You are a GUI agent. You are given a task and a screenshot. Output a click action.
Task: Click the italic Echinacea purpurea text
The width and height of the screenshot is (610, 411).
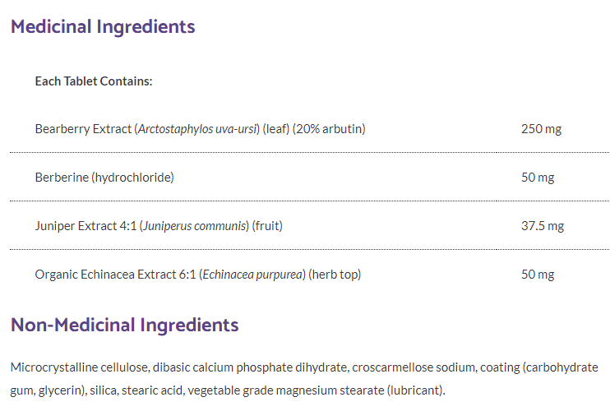tap(253, 275)
